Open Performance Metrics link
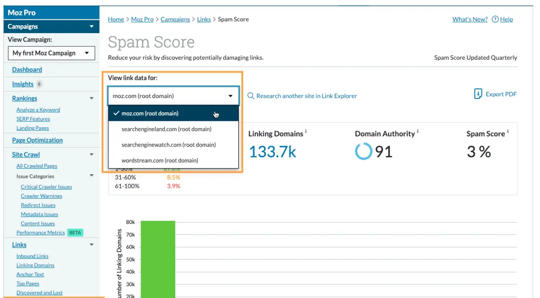Screen dimensions: 540x298 click(41, 233)
